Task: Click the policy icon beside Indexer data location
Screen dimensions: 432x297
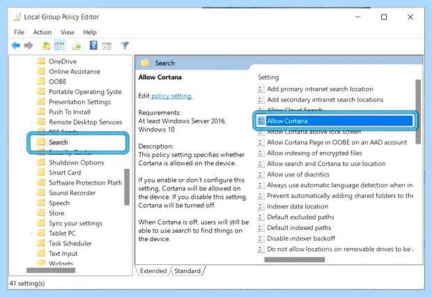Action: (x=261, y=206)
